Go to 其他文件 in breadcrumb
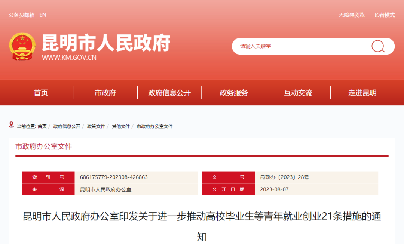404x244 pixels. (121, 127)
